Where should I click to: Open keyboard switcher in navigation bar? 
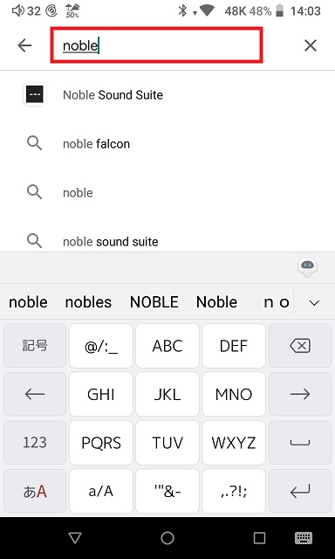click(304, 538)
